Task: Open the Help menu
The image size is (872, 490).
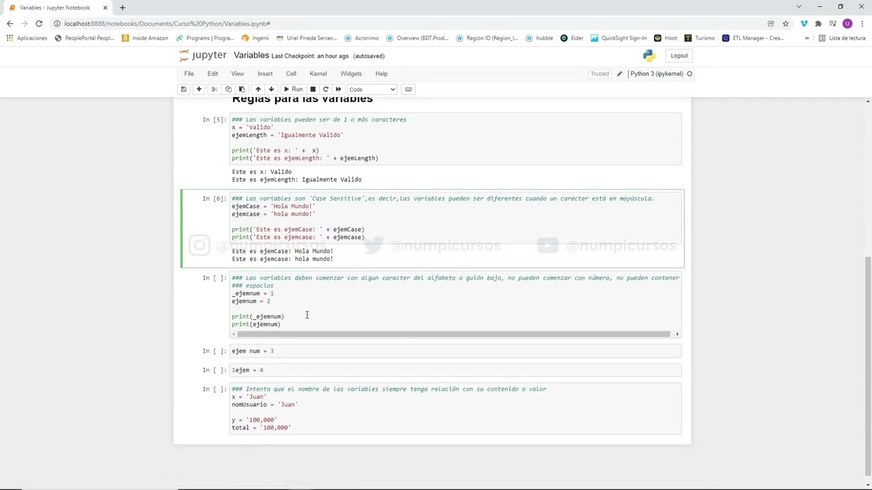Action: click(x=381, y=73)
